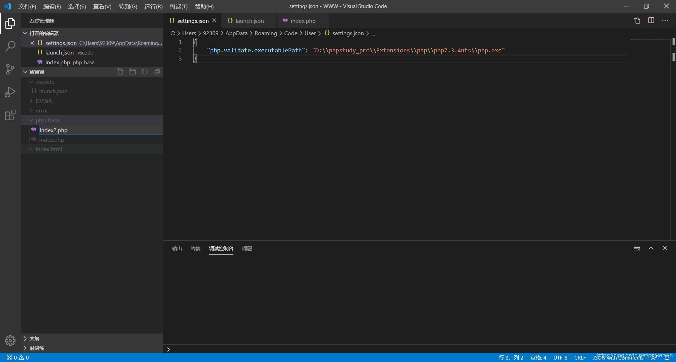The width and height of the screenshot is (676, 362).
Task: Click Users breadcrumb segment
Action: tap(189, 33)
